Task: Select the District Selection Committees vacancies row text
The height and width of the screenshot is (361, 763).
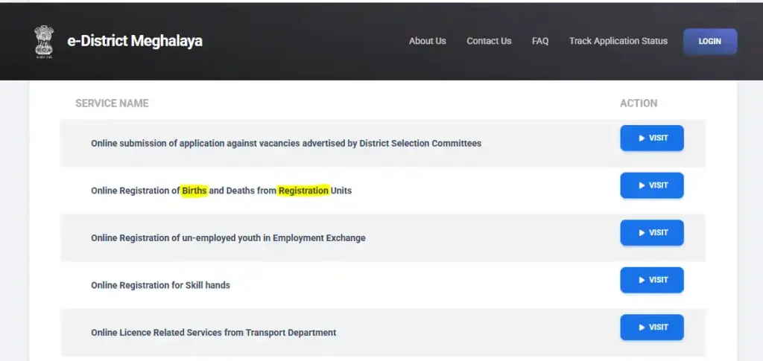Action: [x=285, y=143]
